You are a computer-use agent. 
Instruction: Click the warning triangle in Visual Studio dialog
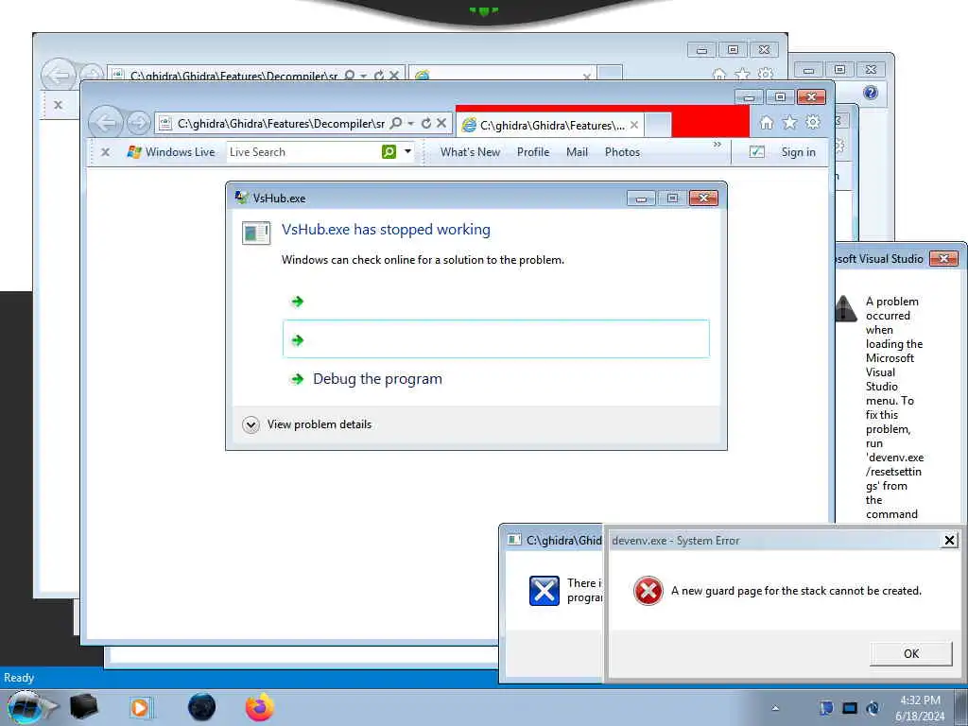click(846, 308)
